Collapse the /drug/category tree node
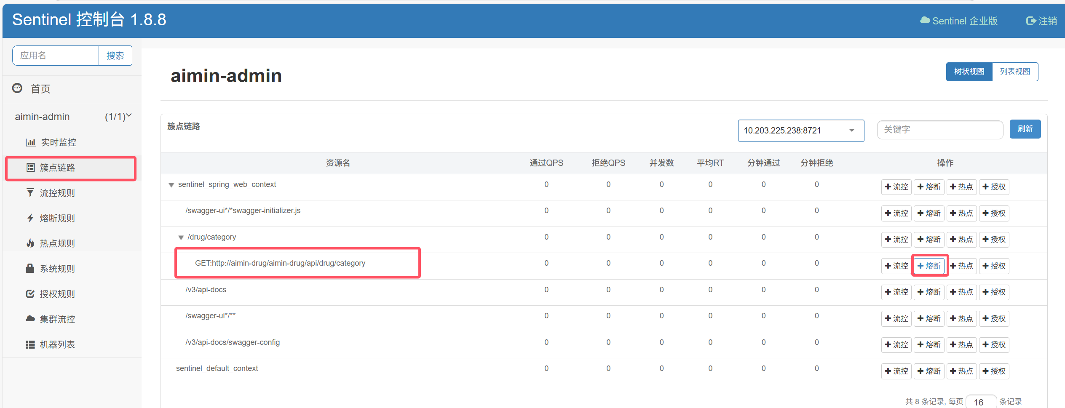The width and height of the screenshot is (1065, 408). point(181,237)
